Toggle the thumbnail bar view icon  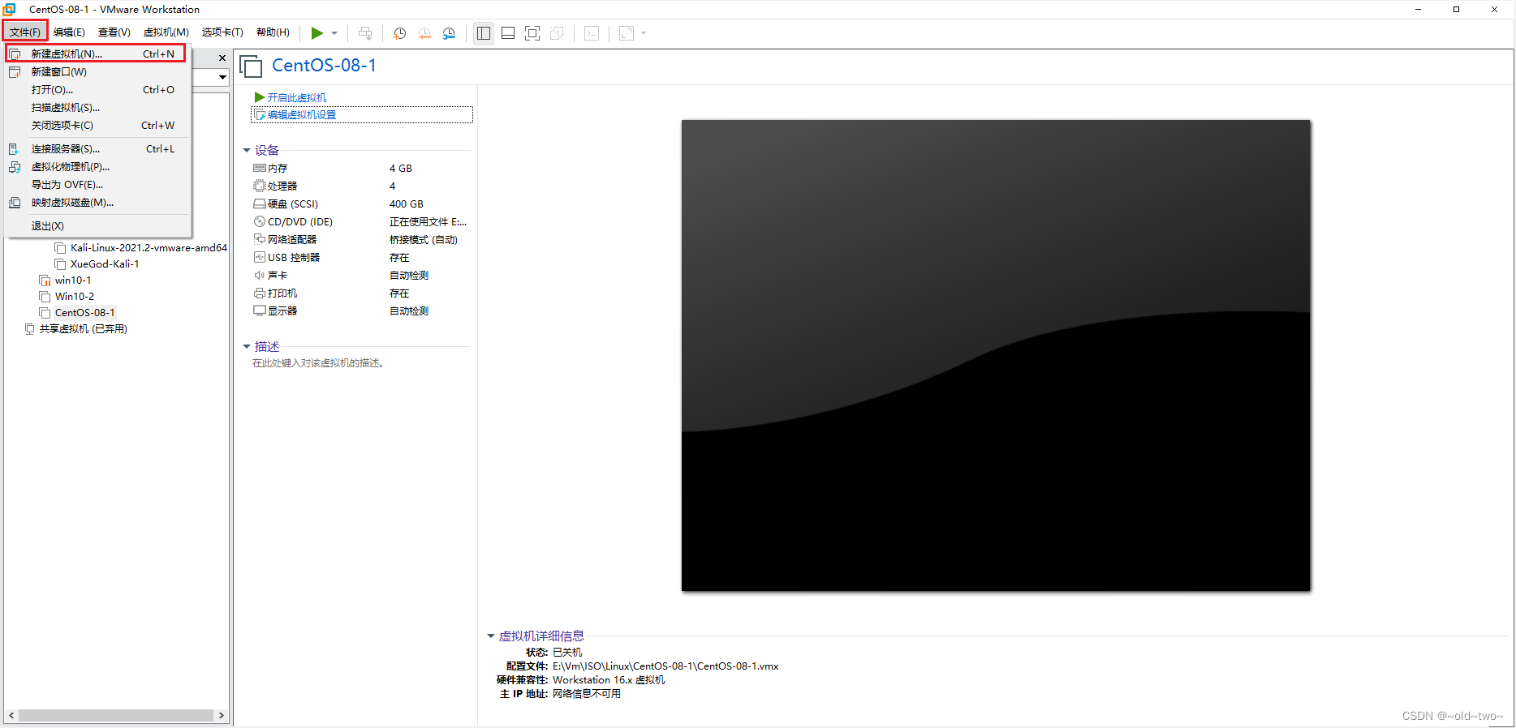pos(508,33)
